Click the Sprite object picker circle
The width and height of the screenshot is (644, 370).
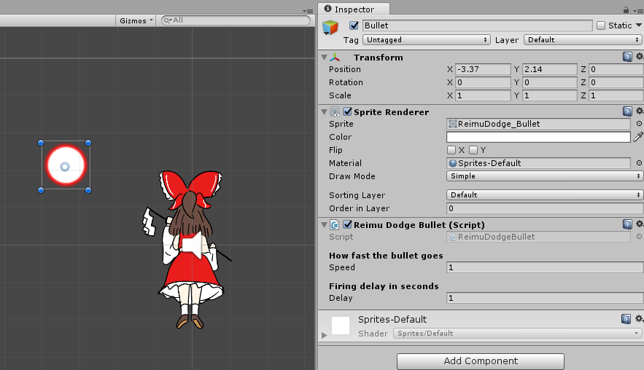[x=639, y=124]
